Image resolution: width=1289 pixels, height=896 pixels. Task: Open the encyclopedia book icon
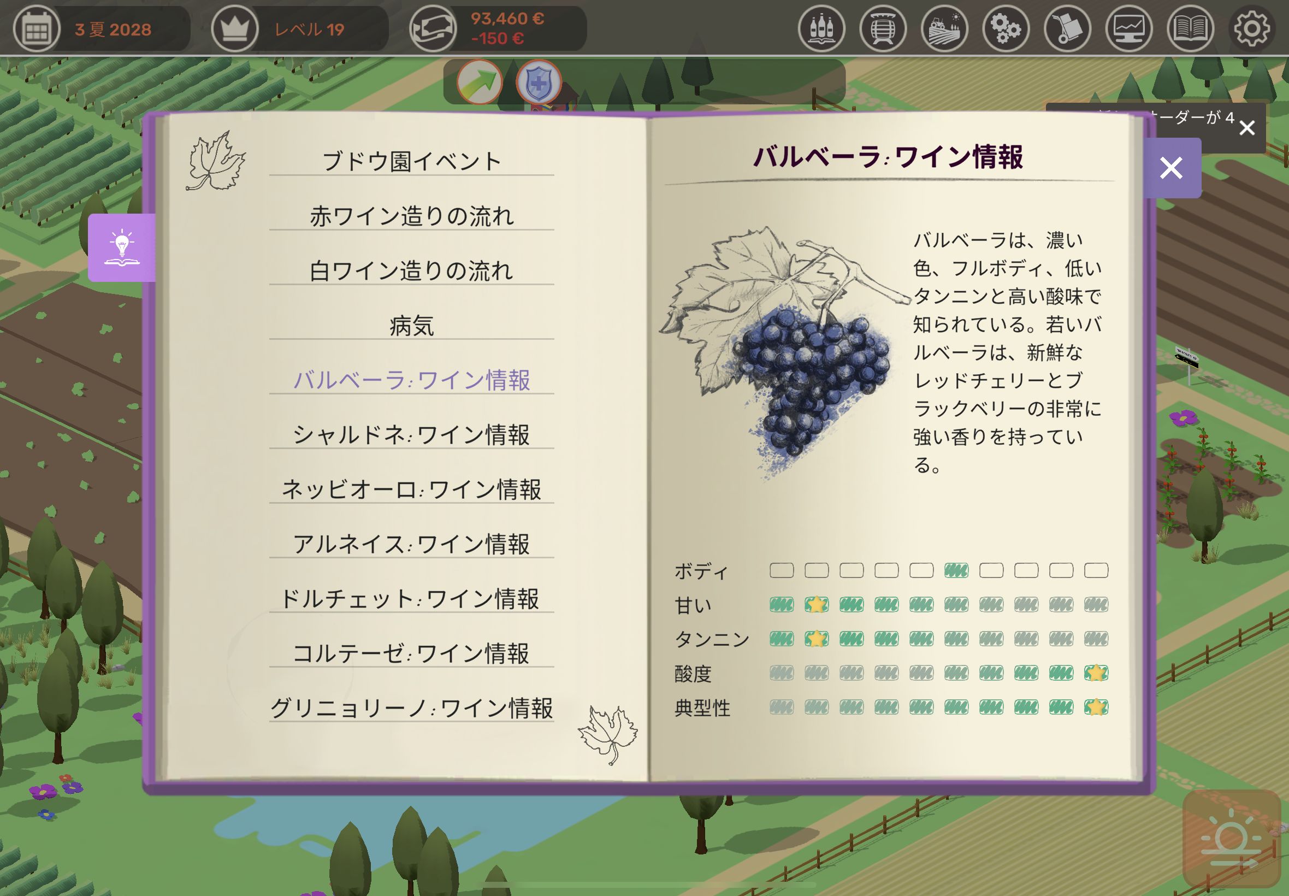coord(1190,28)
